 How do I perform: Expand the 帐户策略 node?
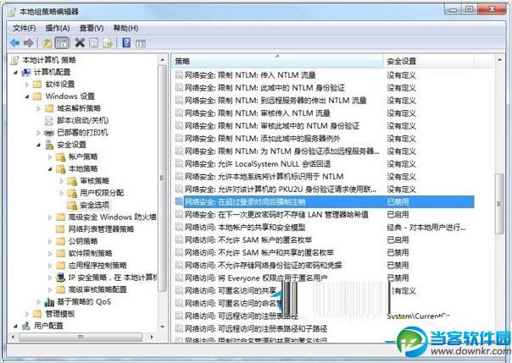(x=50, y=157)
